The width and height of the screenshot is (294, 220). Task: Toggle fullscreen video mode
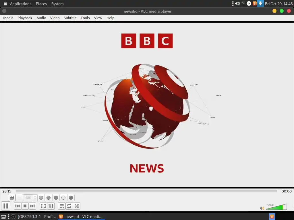43,206
